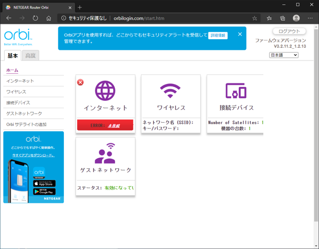
Task: Click the ステータス 有効 text
Action: 105,188
